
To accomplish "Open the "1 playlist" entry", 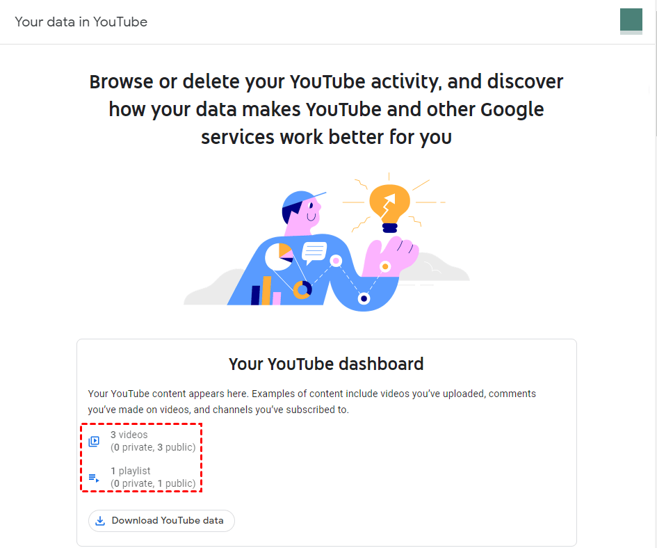I will pos(130,471).
